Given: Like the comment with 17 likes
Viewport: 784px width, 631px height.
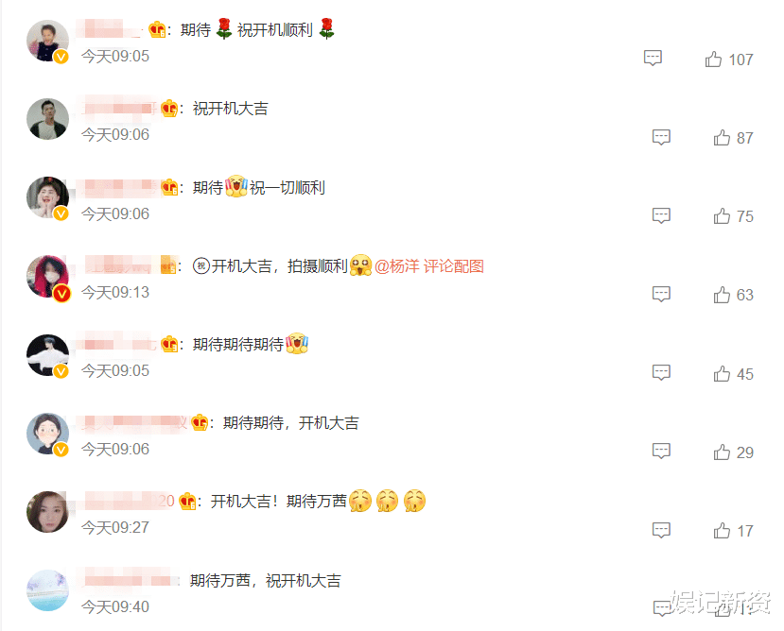Looking at the screenshot, I should coord(722,531).
